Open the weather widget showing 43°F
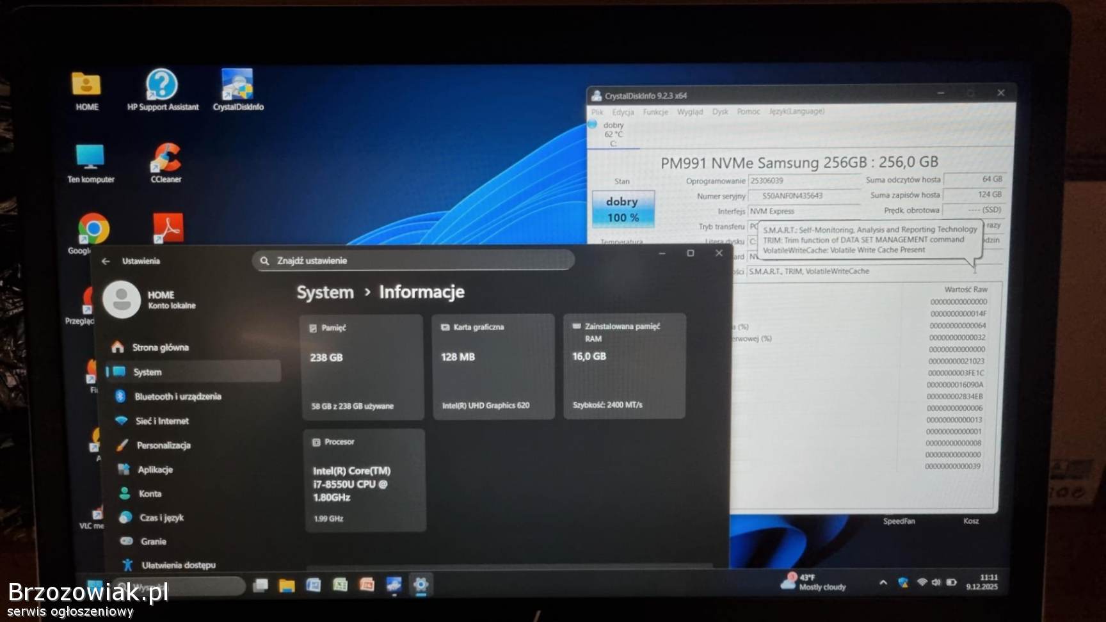Image resolution: width=1106 pixels, height=622 pixels. [813, 582]
